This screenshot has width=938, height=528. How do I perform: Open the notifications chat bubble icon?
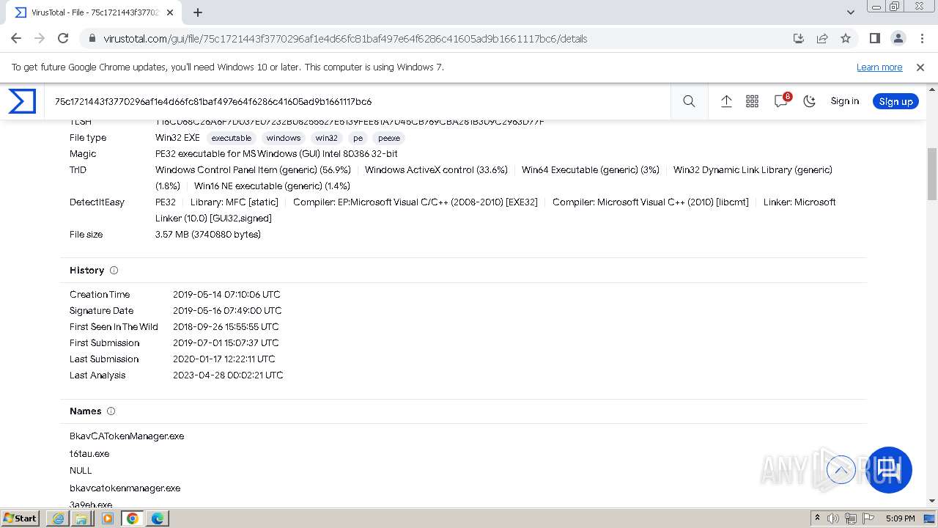[781, 101]
